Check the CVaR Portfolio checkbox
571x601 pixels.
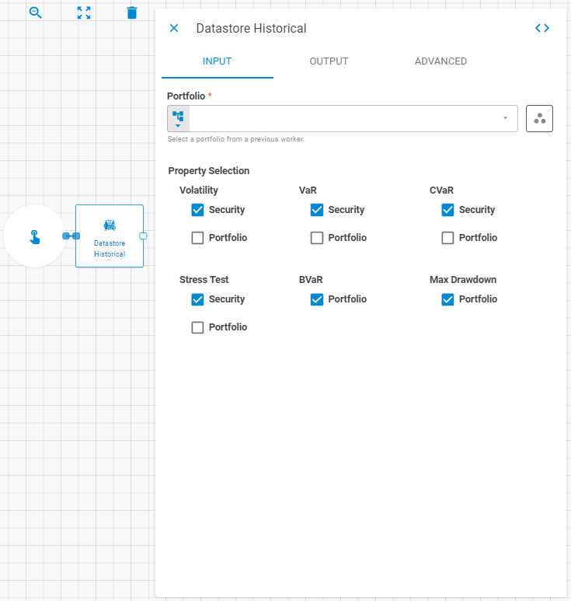point(447,238)
